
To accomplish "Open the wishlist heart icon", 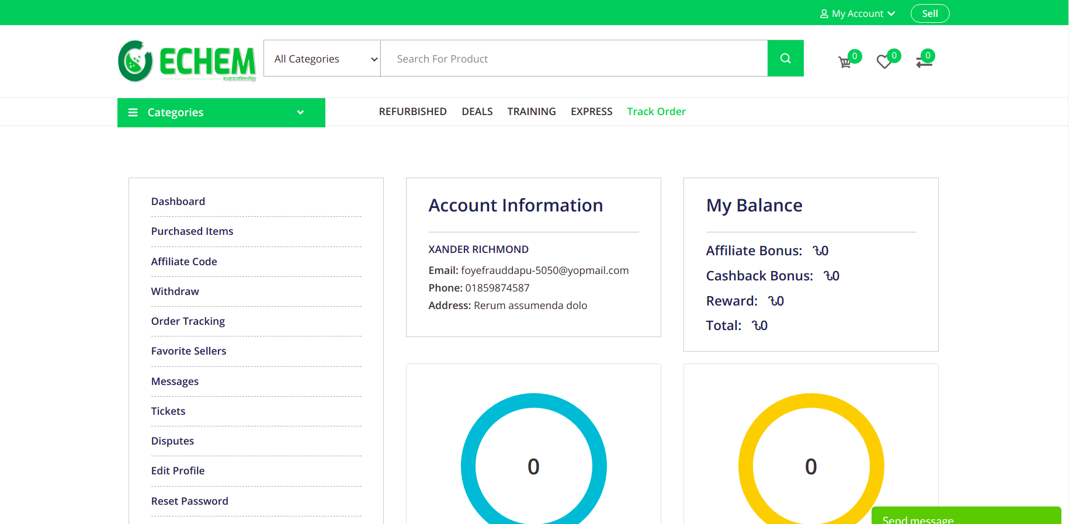I will coord(884,62).
